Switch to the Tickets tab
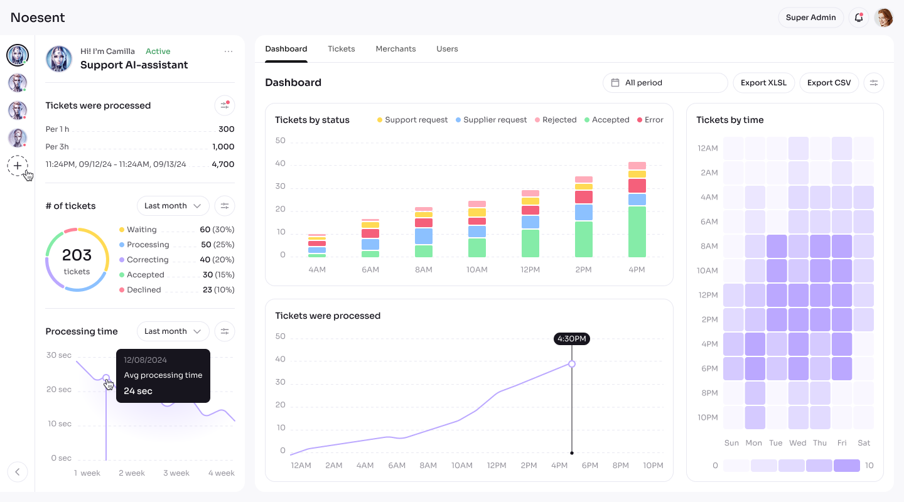 (x=342, y=49)
